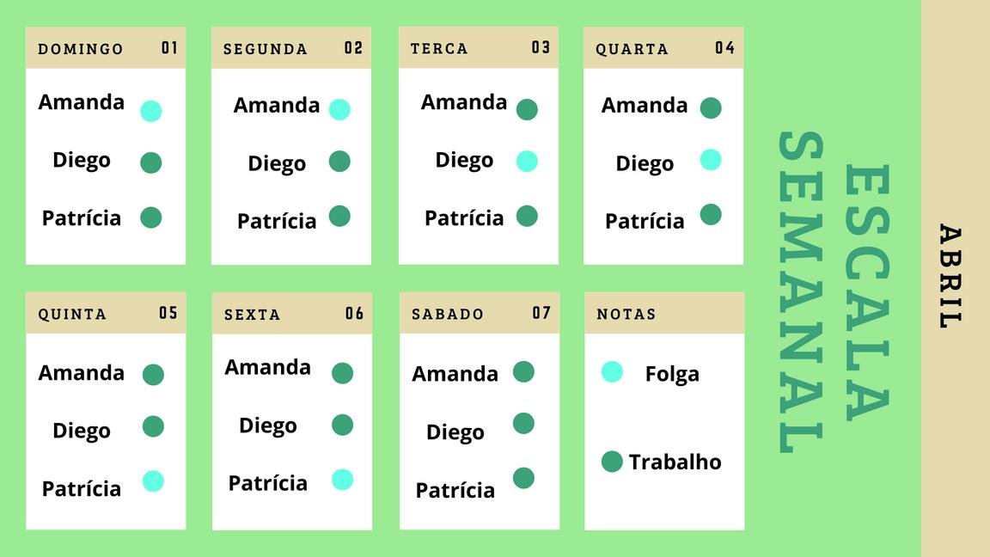Screen dimensions: 990x557
Task: Click Diego's green dot on Domingo card
Action: (x=151, y=162)
